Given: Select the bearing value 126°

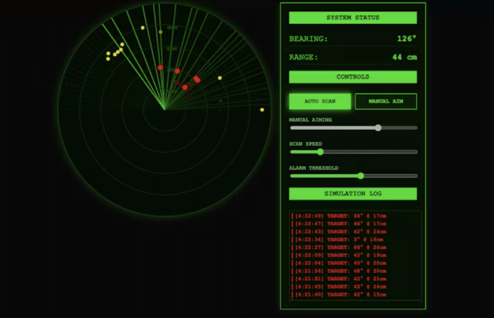Looking at the screenshot, I should (406, 39).
